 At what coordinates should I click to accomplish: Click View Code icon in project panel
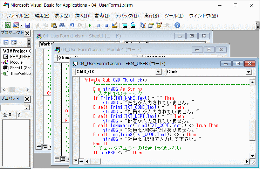6,42
